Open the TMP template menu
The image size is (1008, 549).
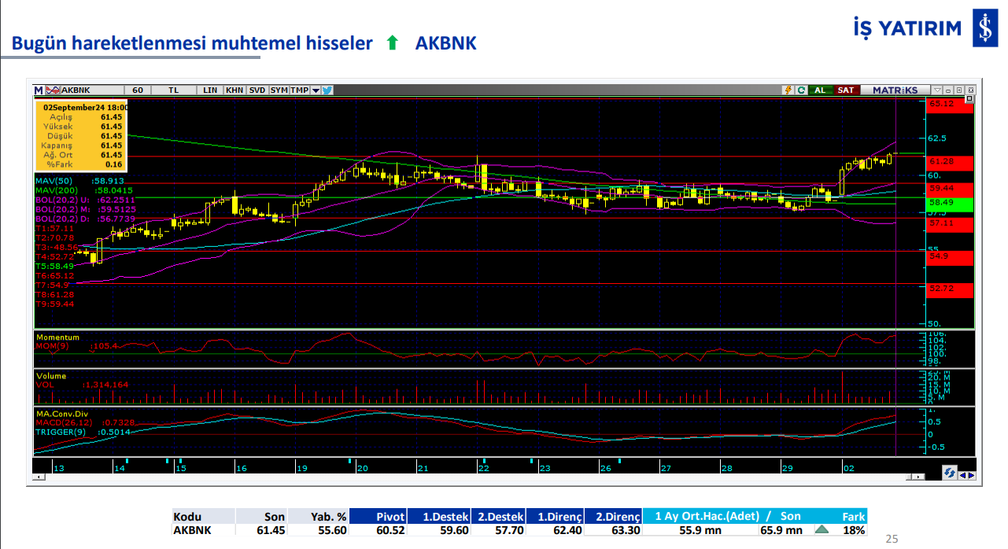pyautogui.click(x=299, y=90)
